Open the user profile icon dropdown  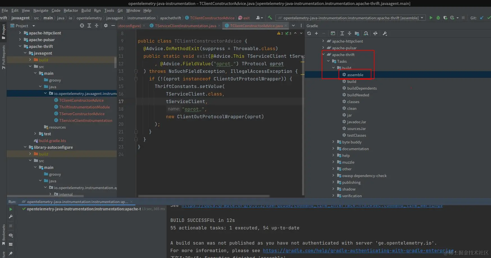259,18
